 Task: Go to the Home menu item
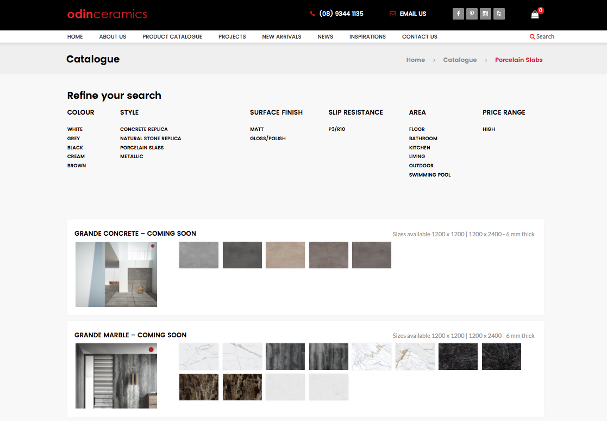click(75, 37)
